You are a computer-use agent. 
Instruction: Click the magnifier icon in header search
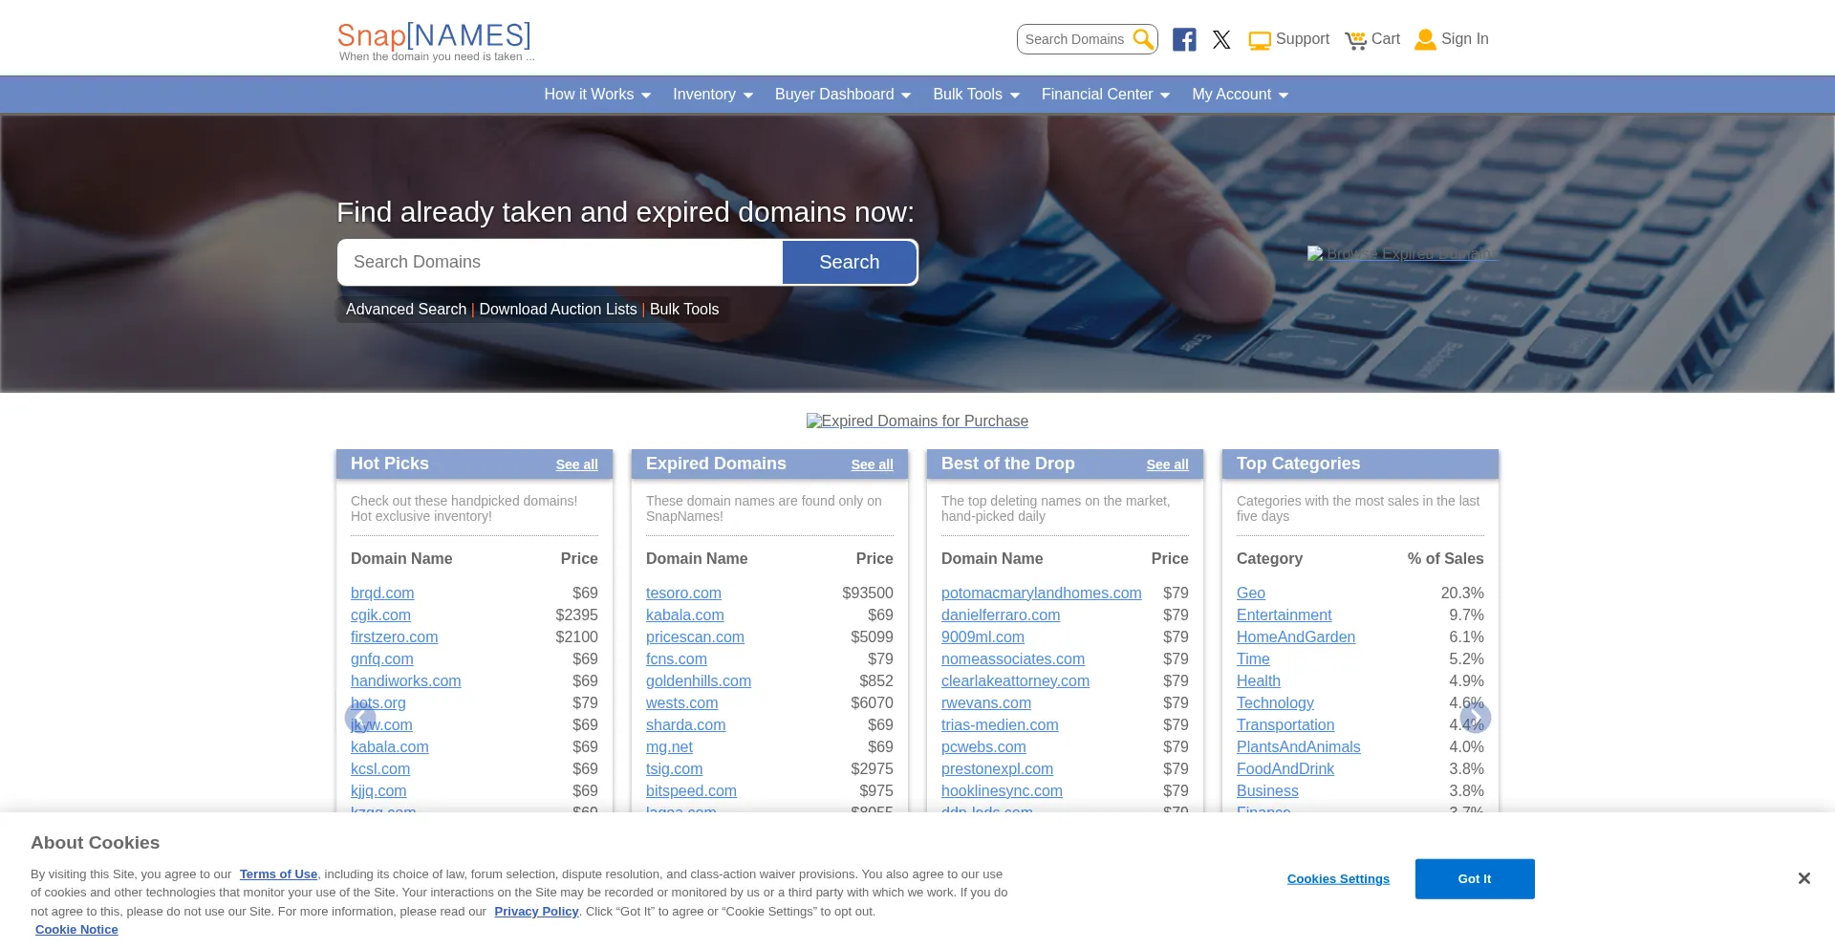coord(1143,39)
